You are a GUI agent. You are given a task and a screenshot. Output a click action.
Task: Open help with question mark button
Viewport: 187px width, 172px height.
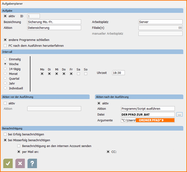[x=32, y=163]
